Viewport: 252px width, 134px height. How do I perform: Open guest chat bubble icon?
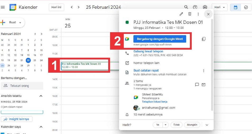click(197, 85)
